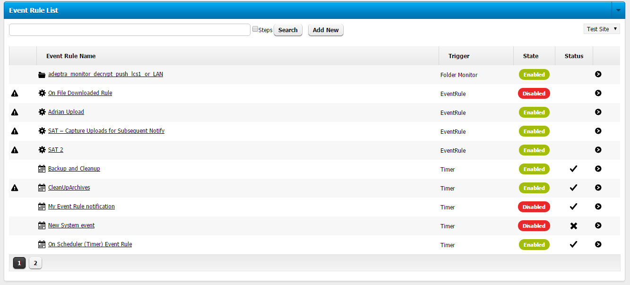Open My Event Rule notification link
This screenshot has width=630, height=285.
click(x=81, y=207)
